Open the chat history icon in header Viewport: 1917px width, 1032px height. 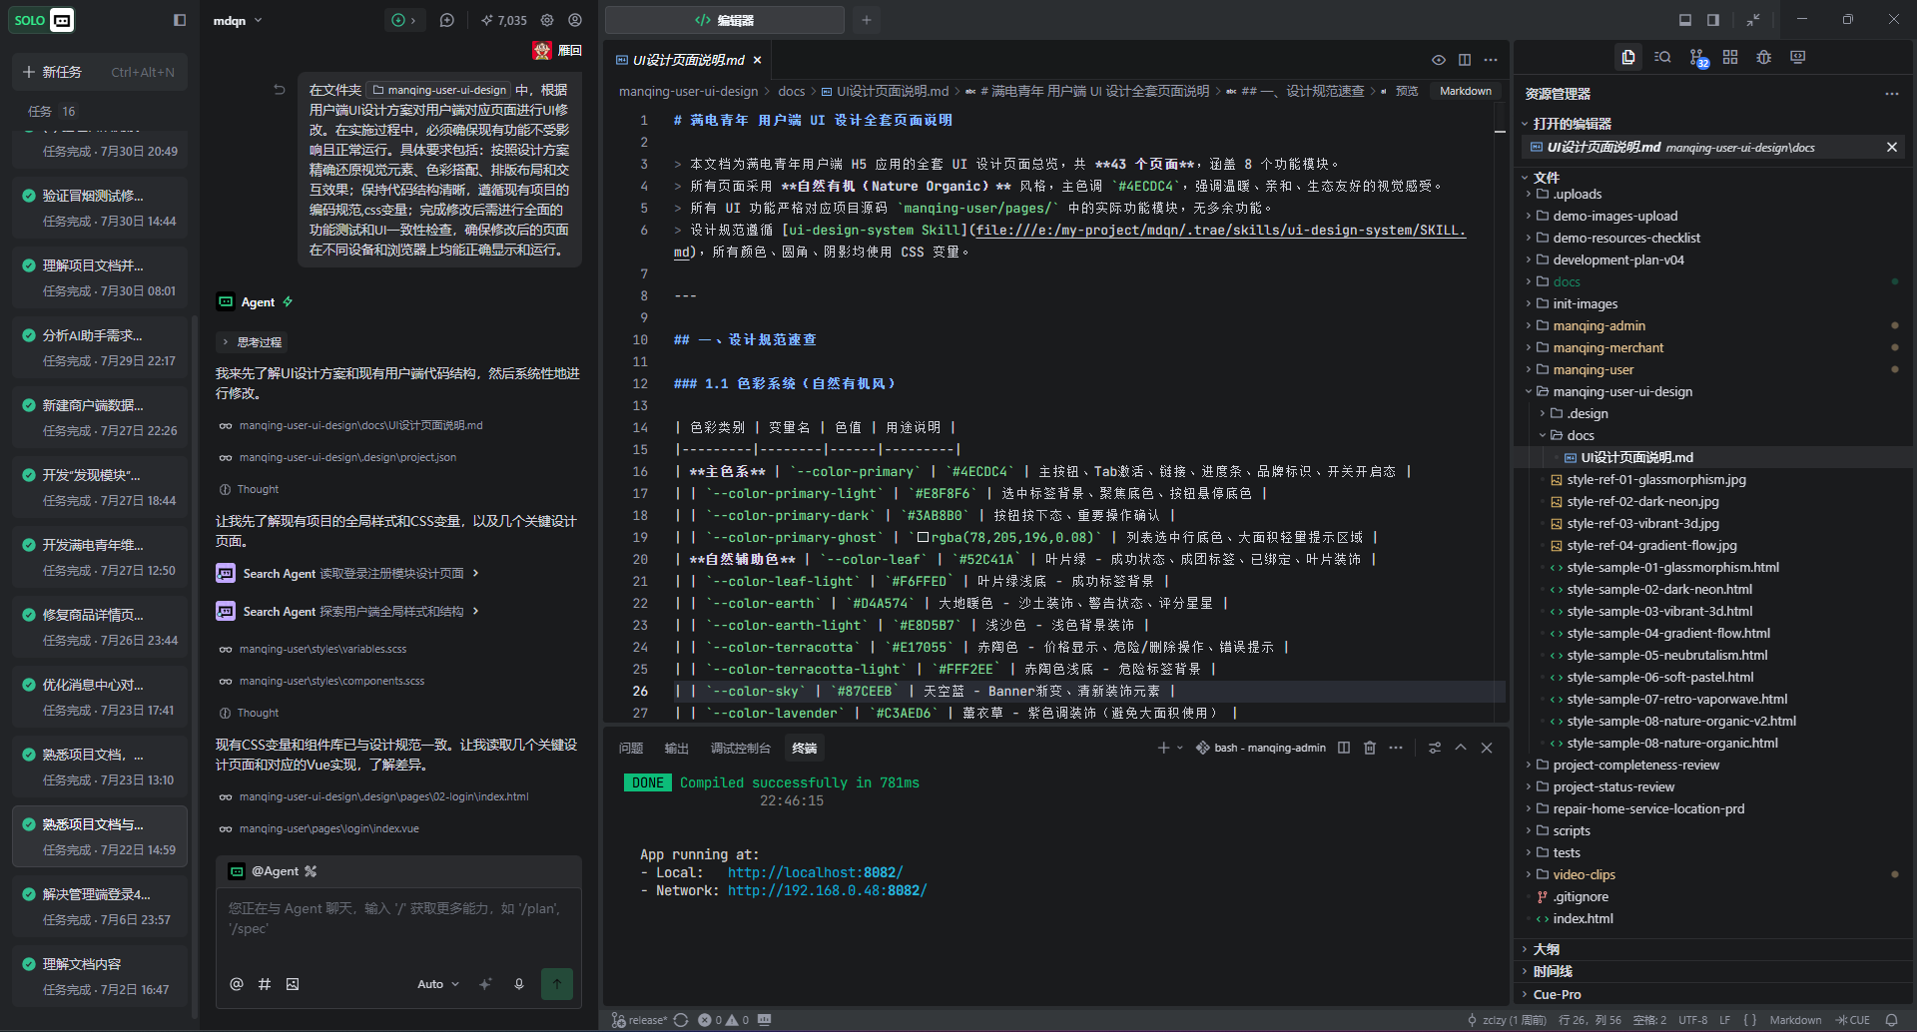pos(447,20)
